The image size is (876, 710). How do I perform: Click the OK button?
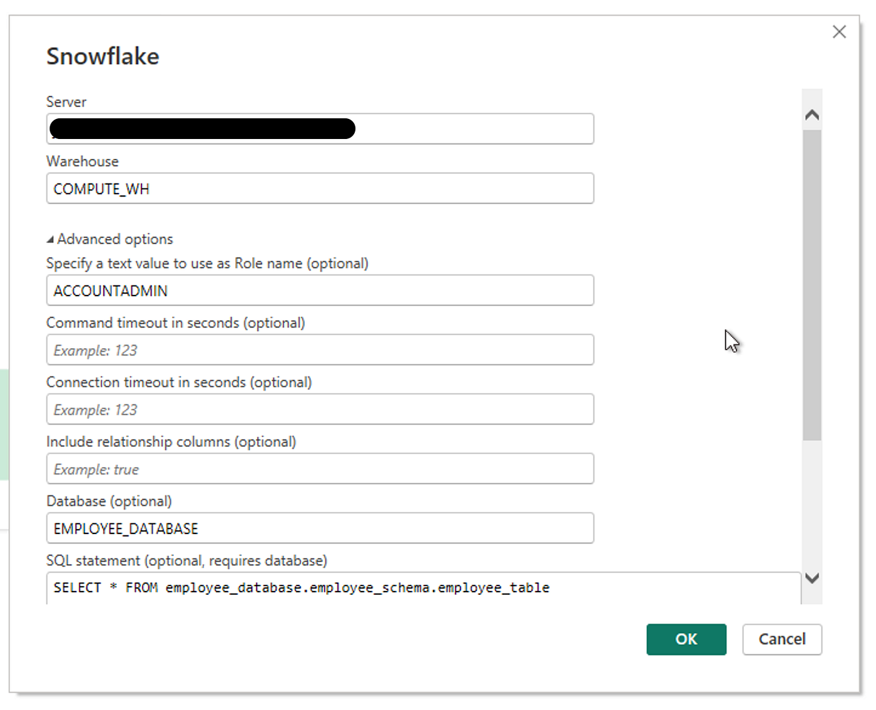686,639
